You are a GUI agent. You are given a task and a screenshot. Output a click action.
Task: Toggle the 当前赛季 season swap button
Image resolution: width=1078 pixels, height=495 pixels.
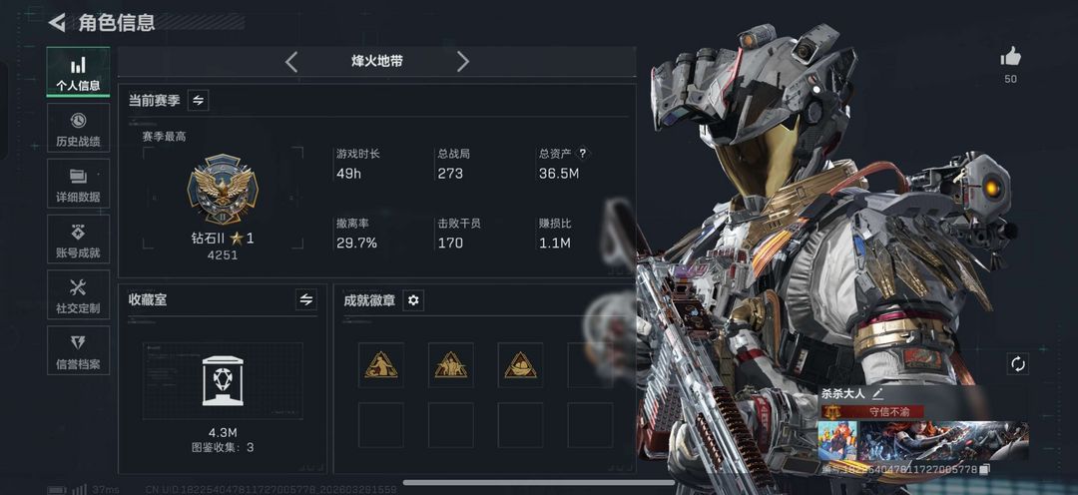pos(198,101)
